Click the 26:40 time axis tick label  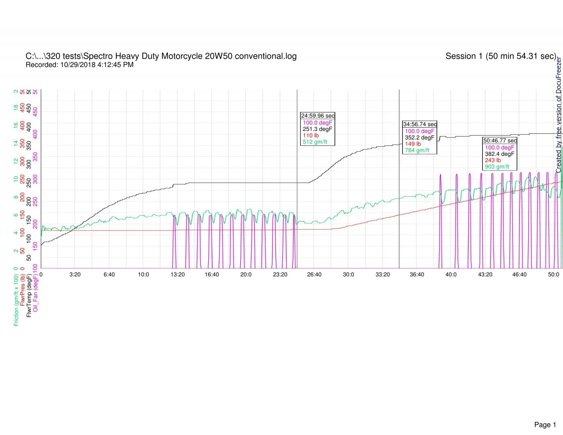point(314,275)
